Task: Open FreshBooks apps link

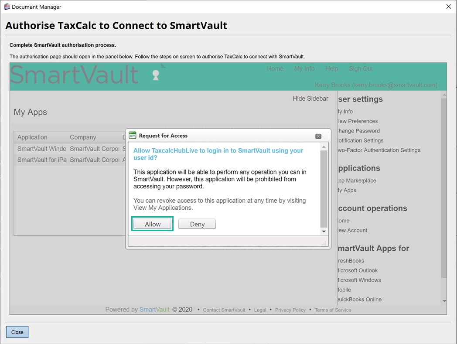Action: (x=351, y=261)
